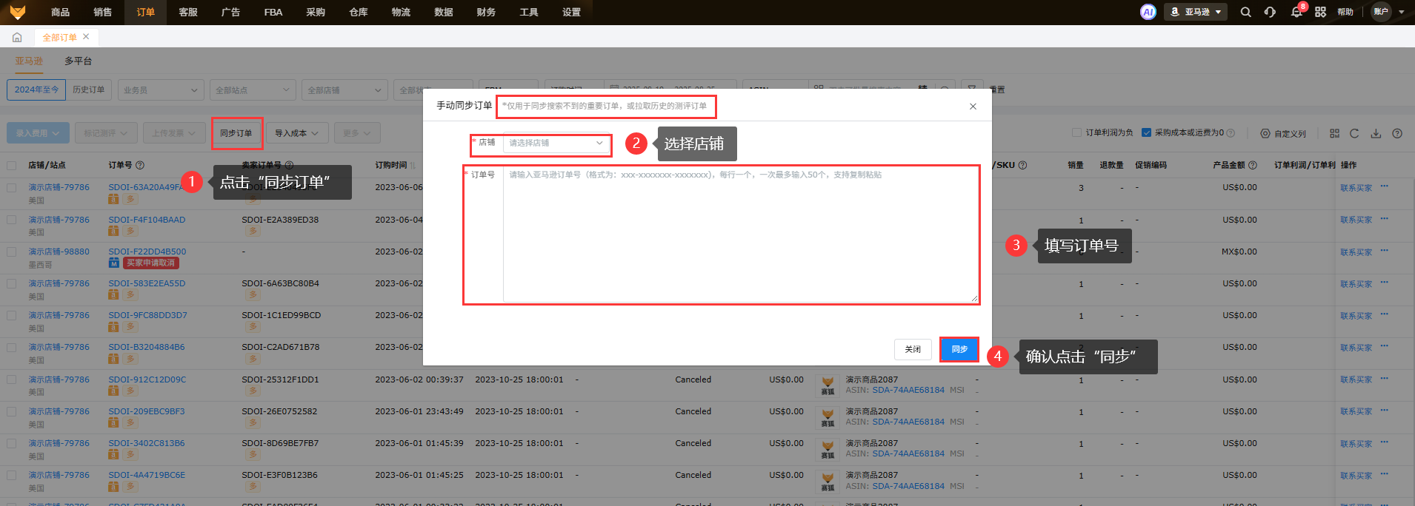Screen dimensions: 1415x506
Task: Click more dots in SDOI-63A20A49 row
Action: pyautogui.click(x=1385, y=186)
